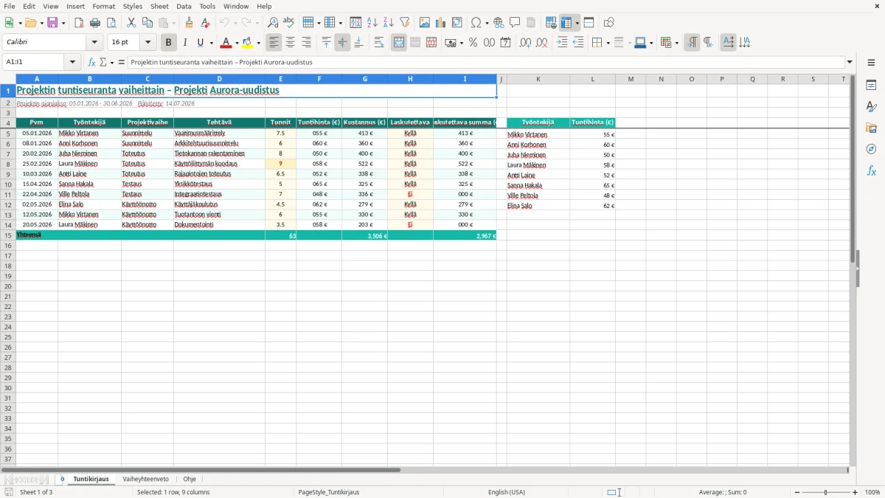
Task: Click Clear Direct Formatting icon
Action: (x=205, y=23)
